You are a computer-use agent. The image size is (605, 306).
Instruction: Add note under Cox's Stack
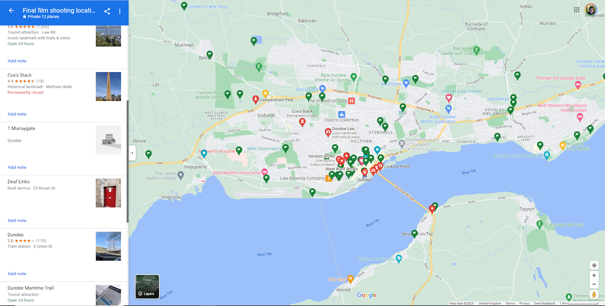click(x=17, y=114)
